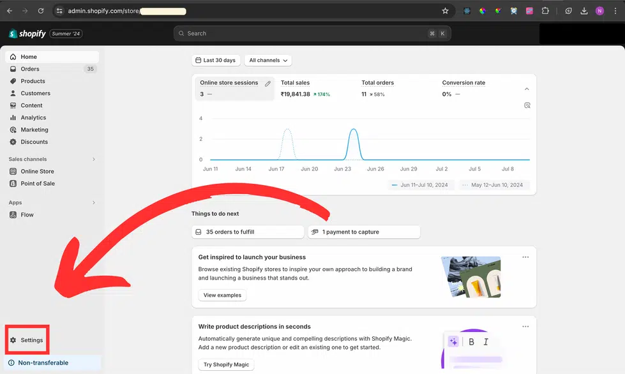Viewport: 625px width, 374px height.
Task: Click the View examples button
Action: click(x=222, y=295)
